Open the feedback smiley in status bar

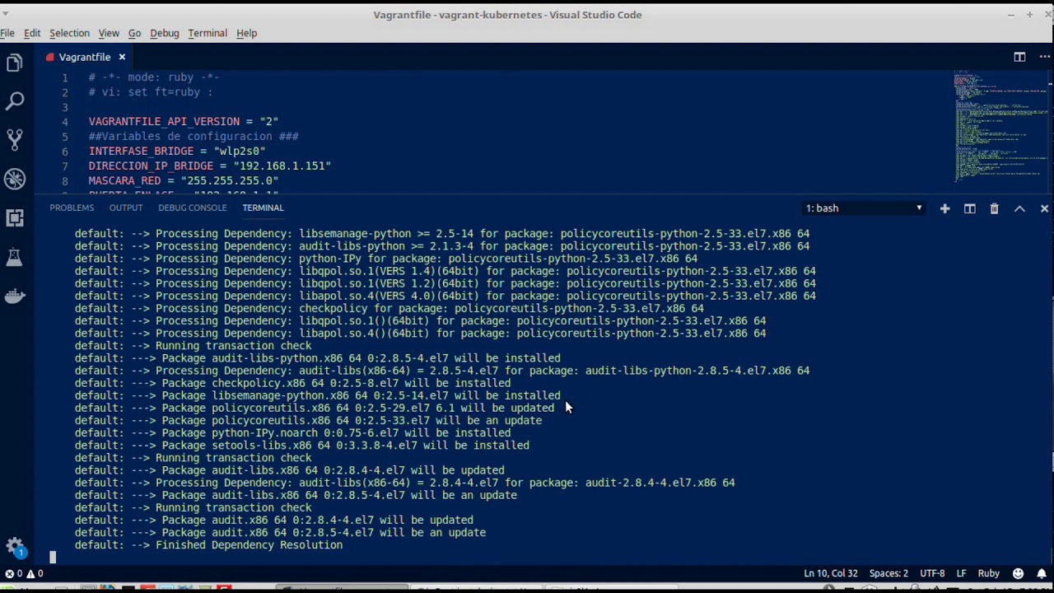pos(1018,573)
